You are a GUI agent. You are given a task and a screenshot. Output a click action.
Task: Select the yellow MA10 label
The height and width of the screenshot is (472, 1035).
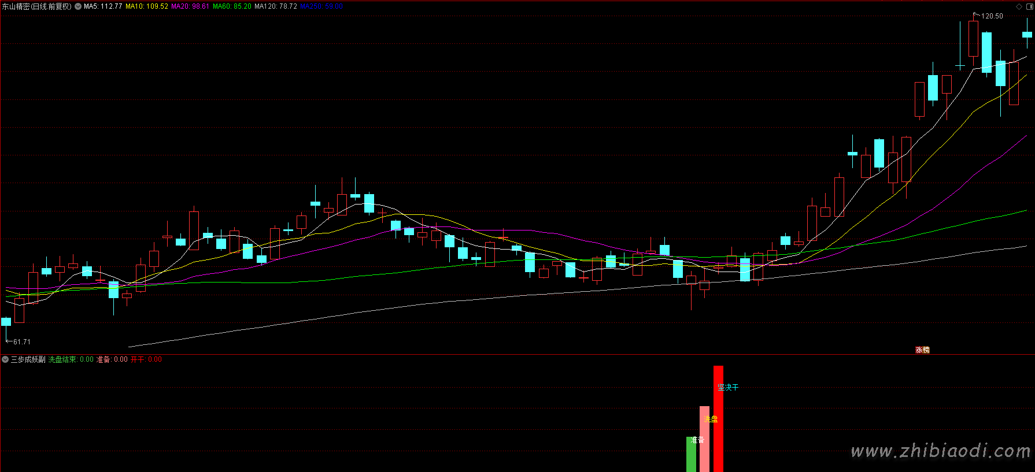(x=147, y=6)
